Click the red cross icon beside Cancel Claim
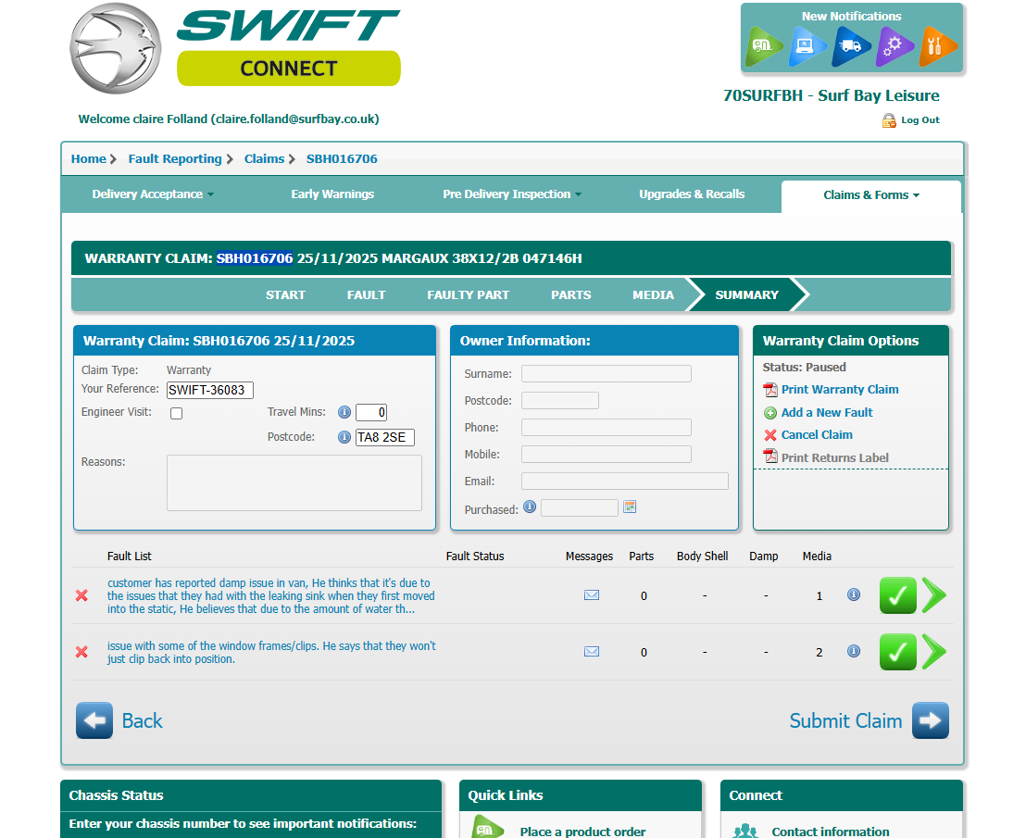Image resolution: width=1026 pixels, height=838 pixels. pyautogui.click(x=770, y=435)
